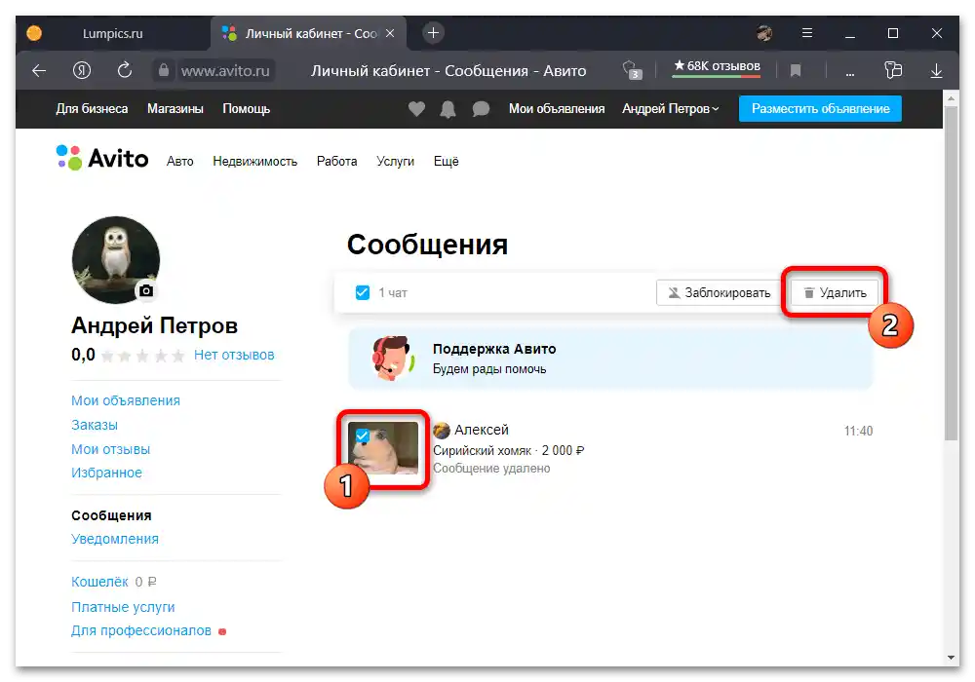The image size is (975, 682).
Task: Open the browser side panel icon
Action: tap(893, 70)
